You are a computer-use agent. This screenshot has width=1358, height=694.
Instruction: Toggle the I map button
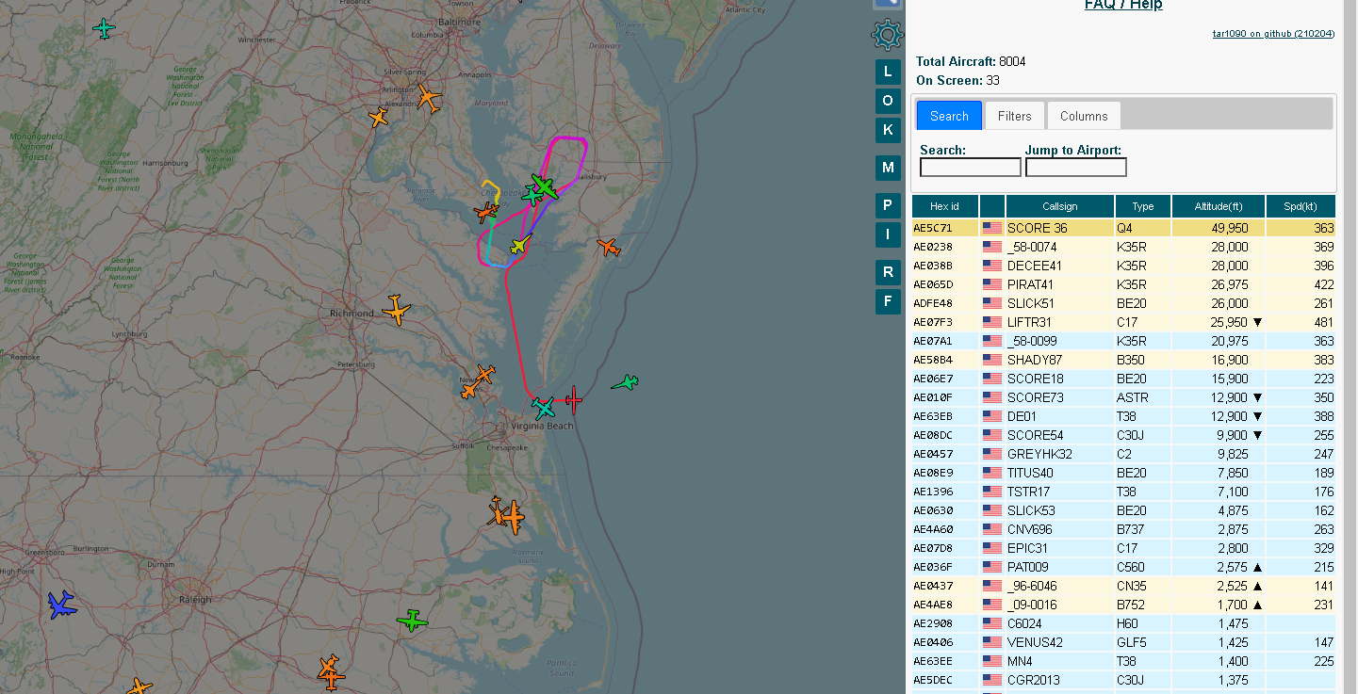(x=888, y=234)
